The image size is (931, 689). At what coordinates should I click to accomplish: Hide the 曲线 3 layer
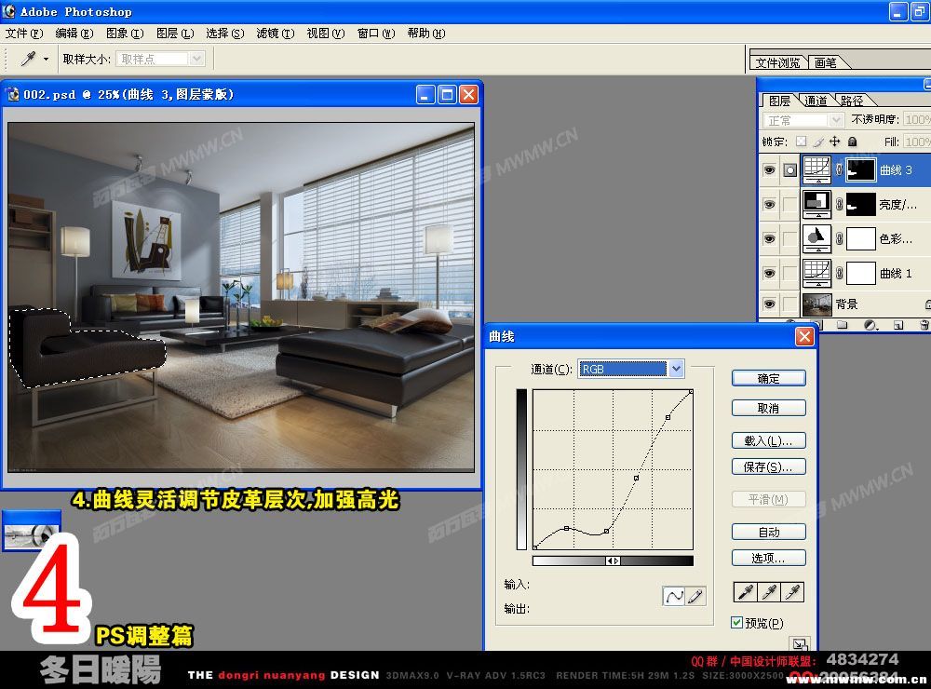coord(770,170)
